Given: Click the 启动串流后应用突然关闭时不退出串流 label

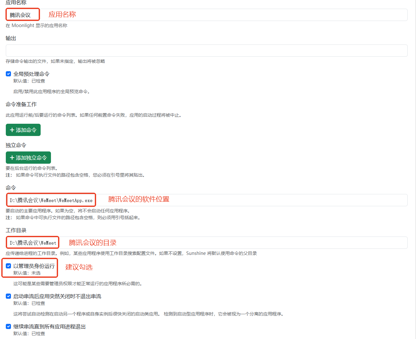Looking at the screenshot, I should [57, 296].
